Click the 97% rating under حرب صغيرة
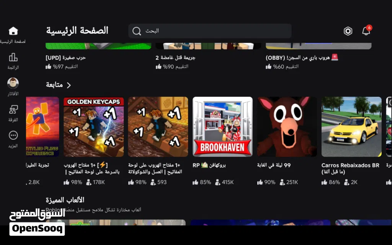The height and width of the screenshot is (245, 392). click(x=62, y=67)
